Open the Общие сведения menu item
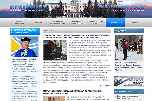Screen dimensions: 152x101 click(x=20, y=22)
